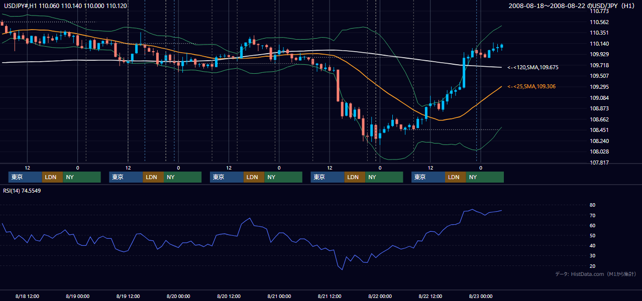The image size is (642, 301).
Task: Click the 8/20 12:00 time axis label
Action: [x=229, y=296]
